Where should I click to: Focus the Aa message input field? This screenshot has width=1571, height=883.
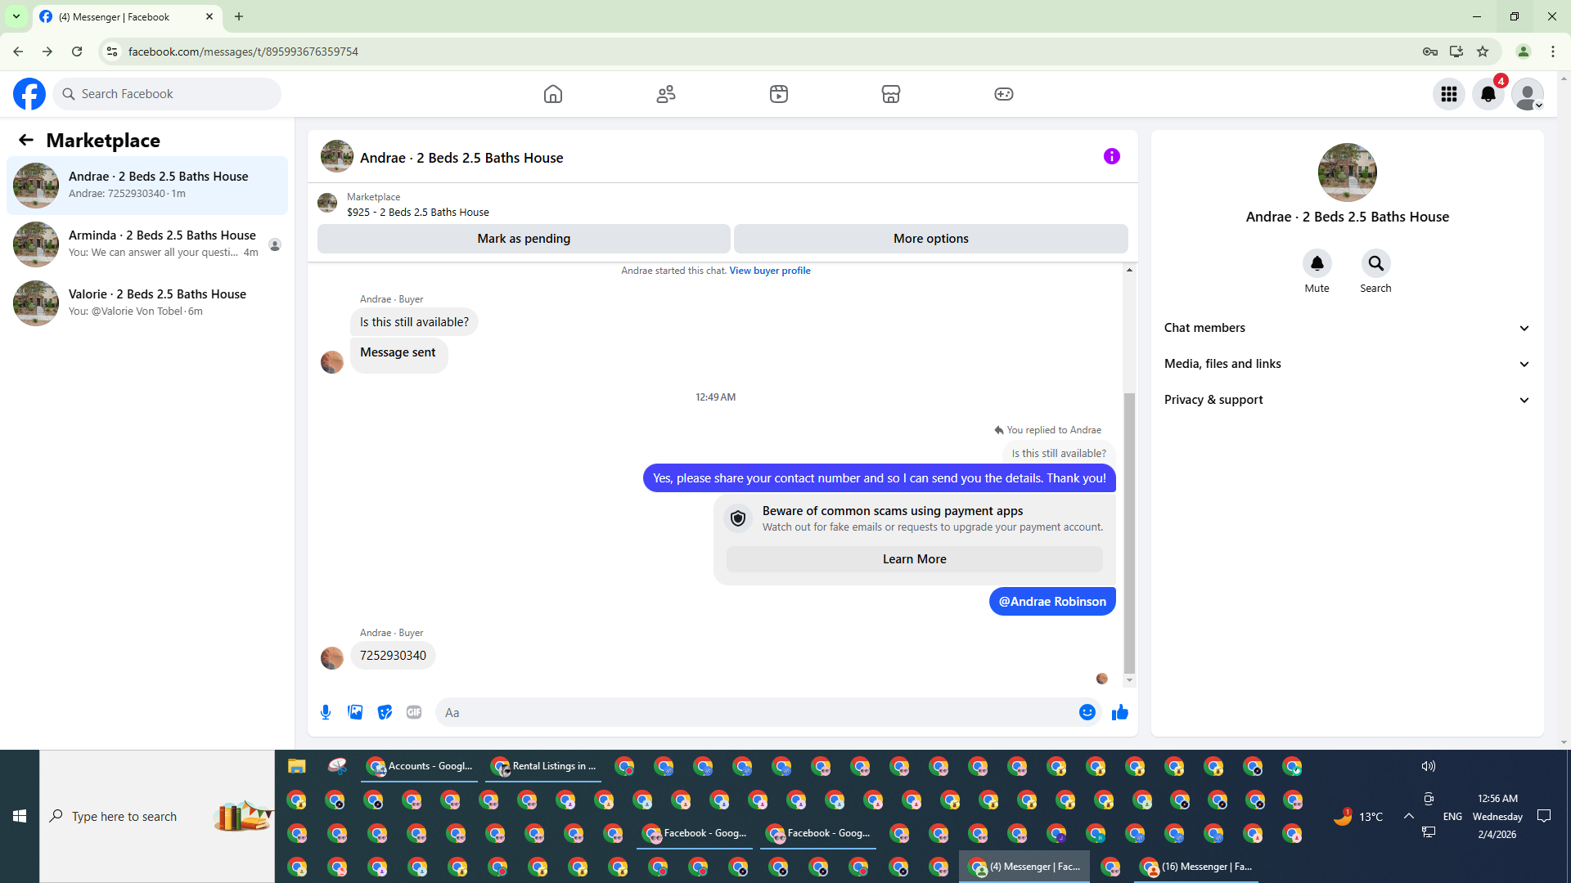click(x=753, y=712)
